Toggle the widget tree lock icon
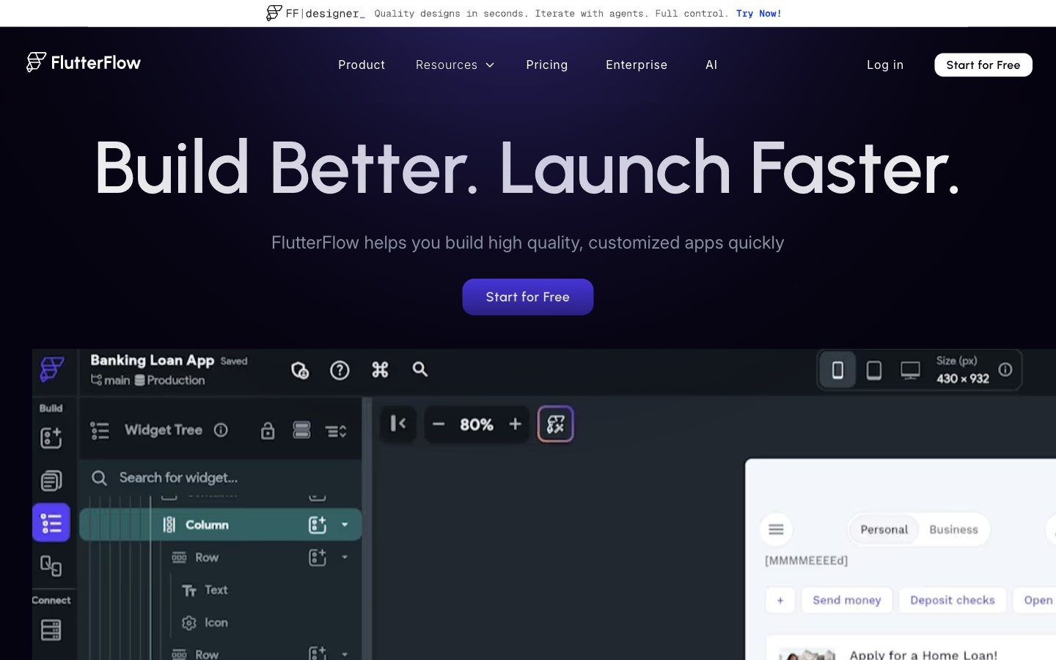 coord(268,430)
